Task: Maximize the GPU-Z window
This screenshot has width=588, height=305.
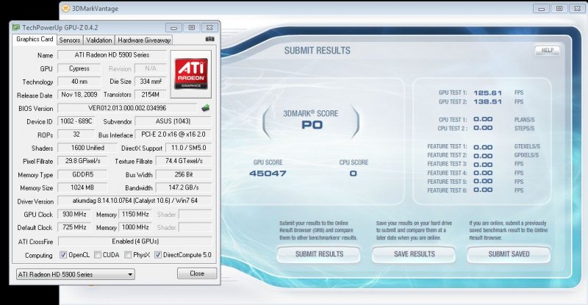Action: (192, 28)
